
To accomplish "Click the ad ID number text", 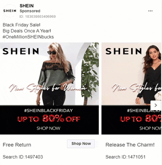I will 37,17.
